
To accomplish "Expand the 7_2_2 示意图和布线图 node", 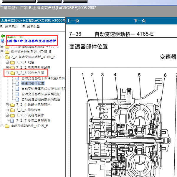I will click(x=7, y=67).
